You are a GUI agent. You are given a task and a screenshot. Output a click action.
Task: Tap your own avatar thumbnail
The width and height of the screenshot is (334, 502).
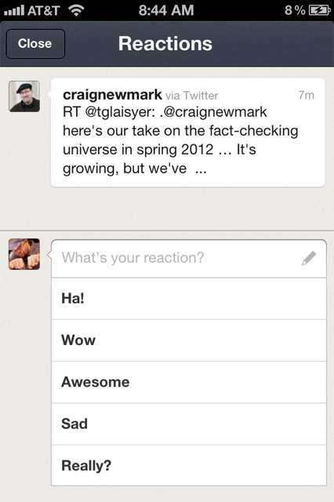click(x=24, y=254)
